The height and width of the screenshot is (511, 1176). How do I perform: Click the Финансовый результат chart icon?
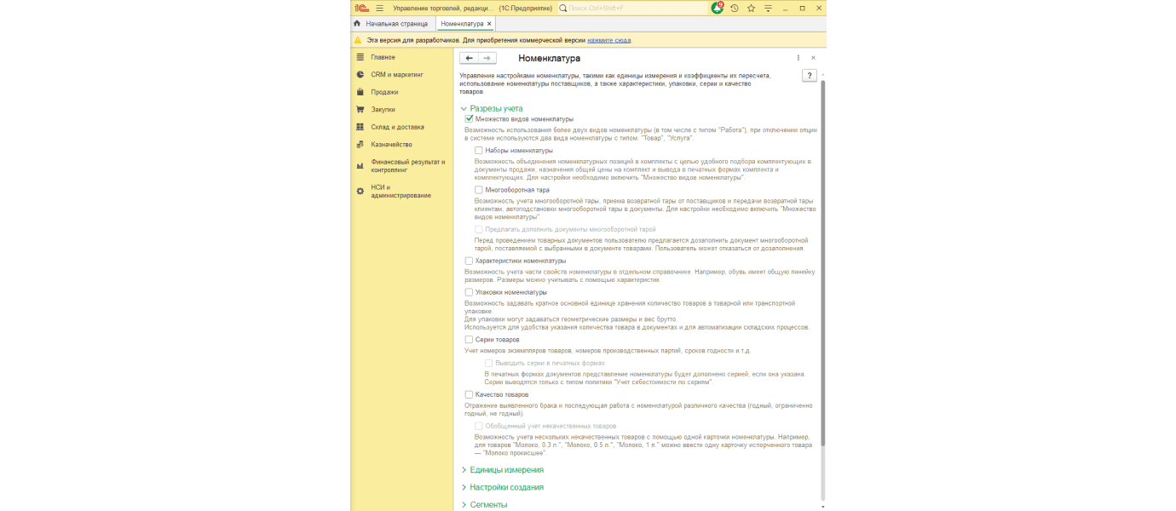point(360,166)
